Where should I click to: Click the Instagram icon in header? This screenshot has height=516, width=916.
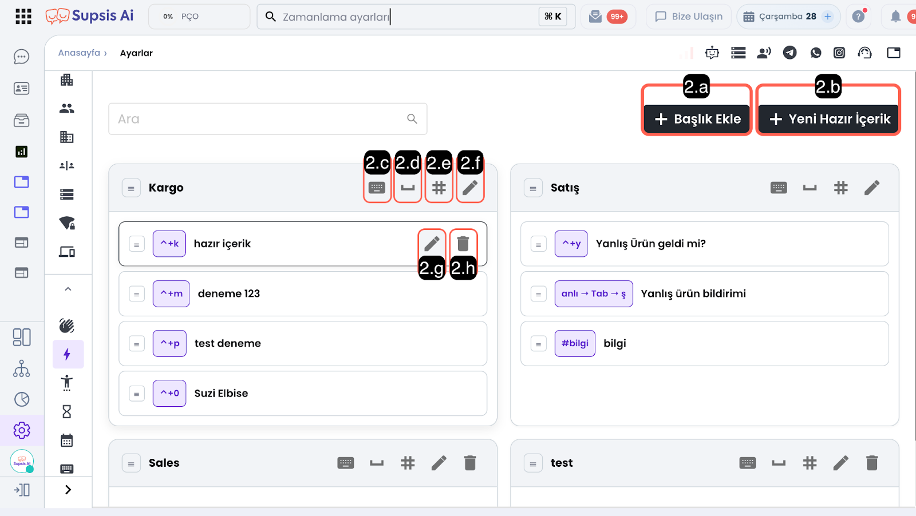pyautogui.click(x=839, y=53)
